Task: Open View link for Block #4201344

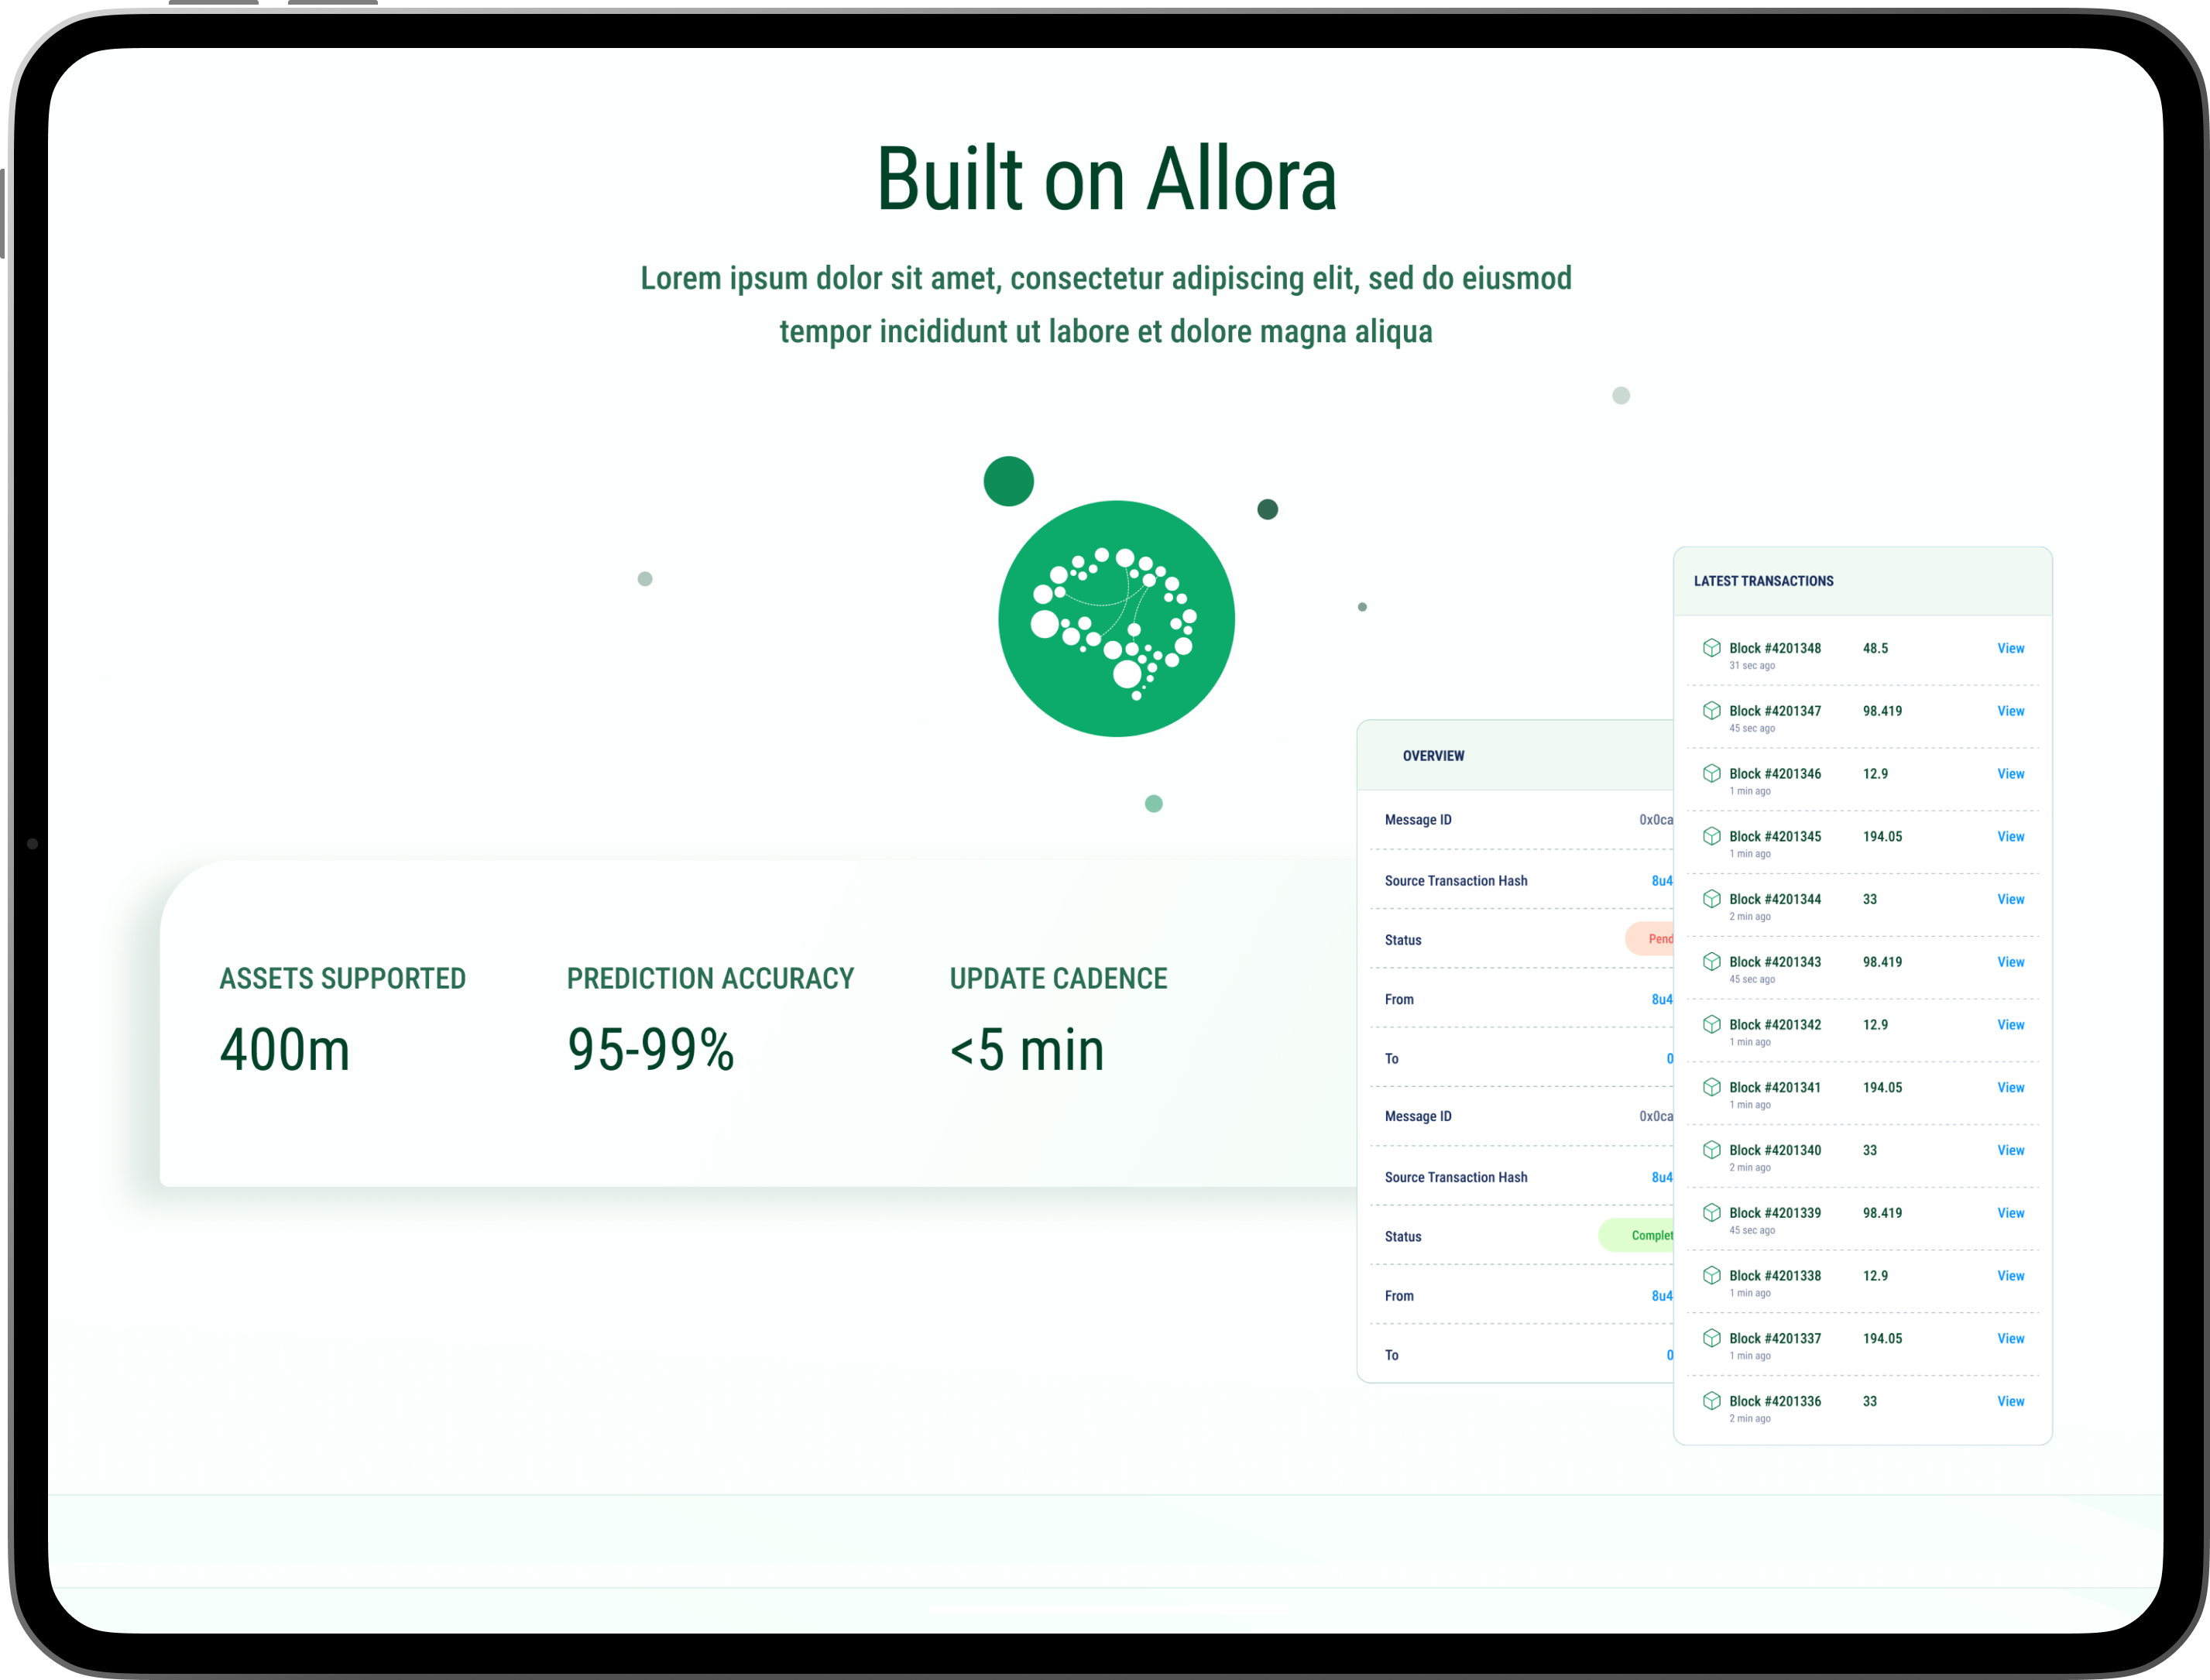Action: (x=2010, y=900)
